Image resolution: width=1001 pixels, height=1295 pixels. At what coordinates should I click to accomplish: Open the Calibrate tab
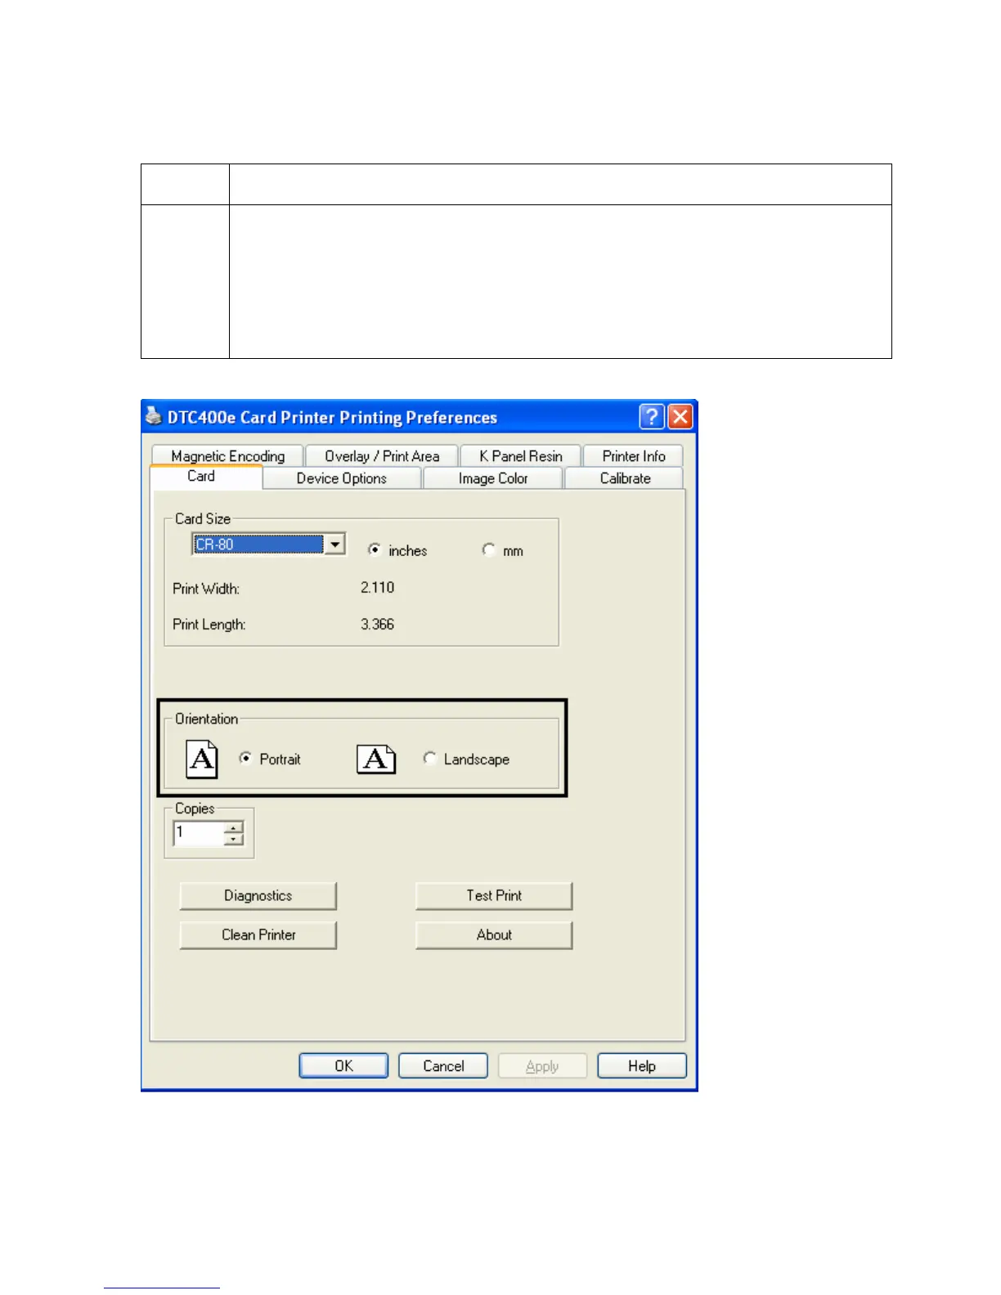626,478
